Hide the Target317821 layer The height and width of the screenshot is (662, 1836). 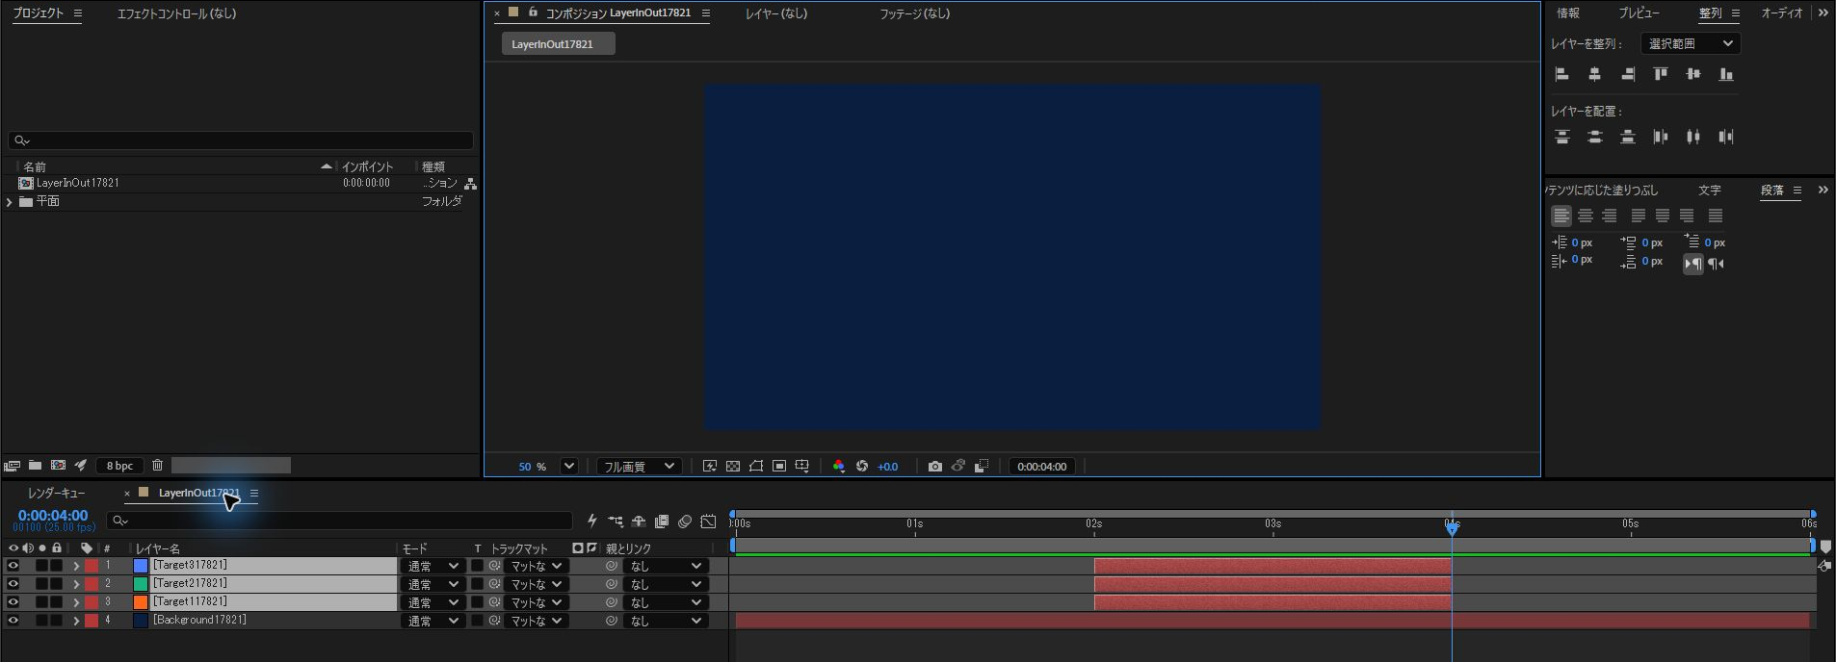[x=13, y=566]
